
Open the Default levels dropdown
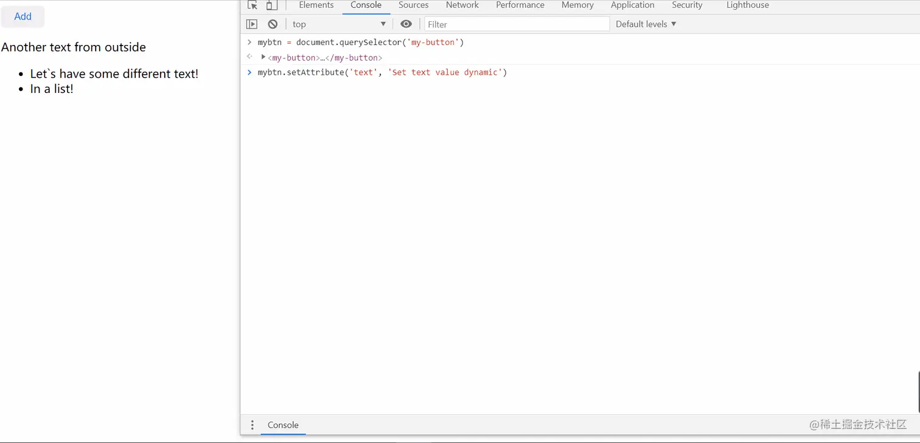click(644, 24)
